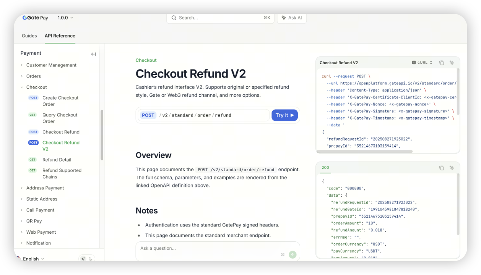Ask AI about the cURL code sample

(x=452, y=63)
